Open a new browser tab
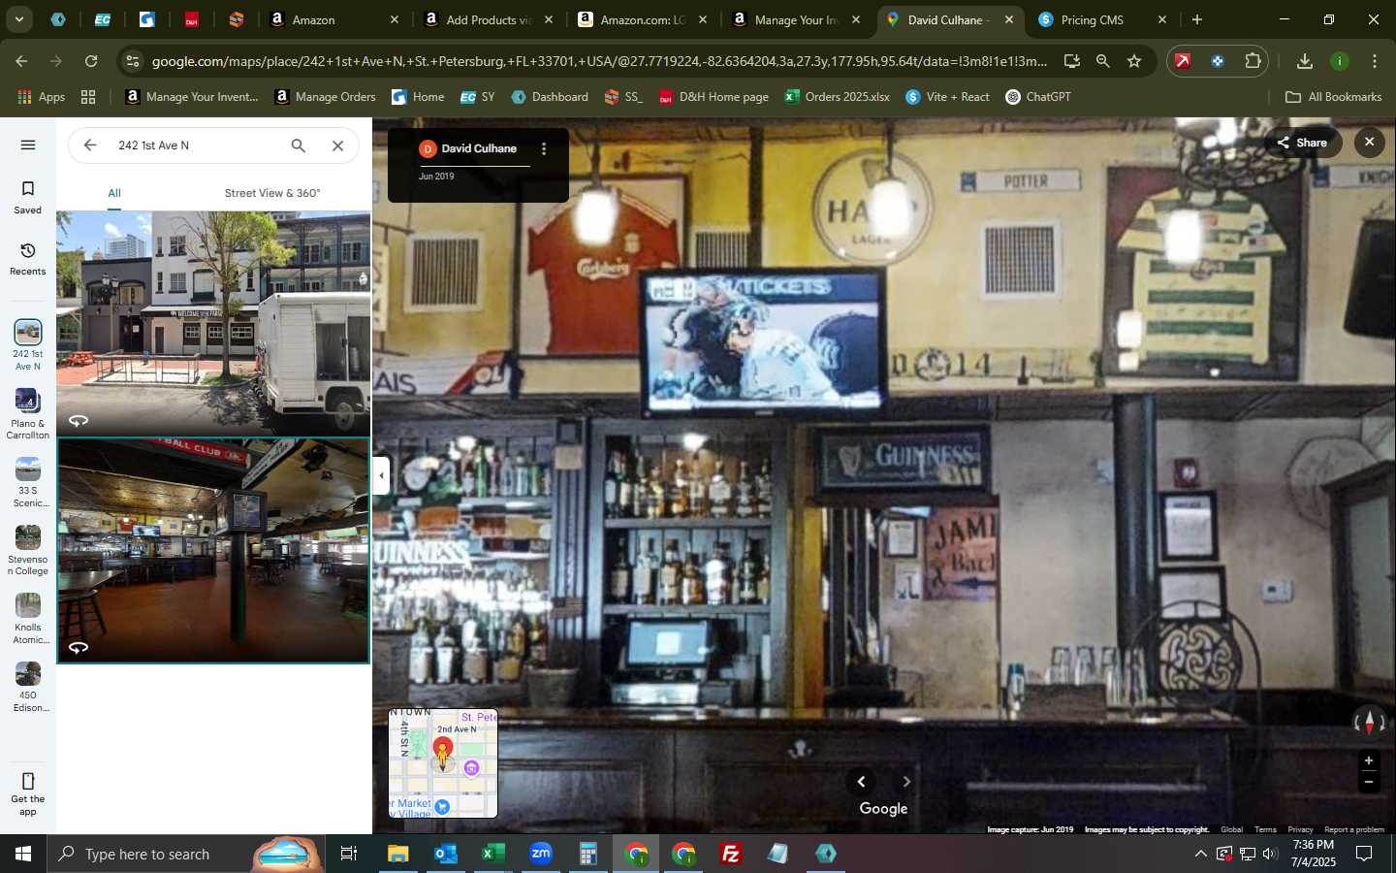Viewport: 1396px width, 873px height. [x=1197, y=19]
